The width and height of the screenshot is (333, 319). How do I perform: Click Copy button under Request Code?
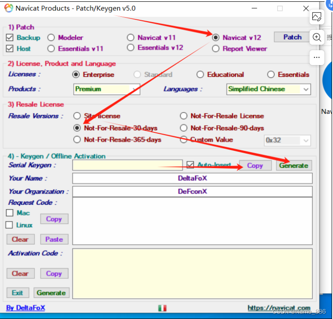tap(54, 219)
